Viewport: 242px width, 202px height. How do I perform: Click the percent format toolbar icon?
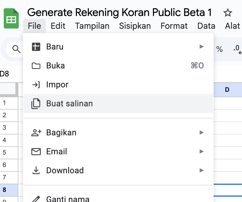coord(219,49)
